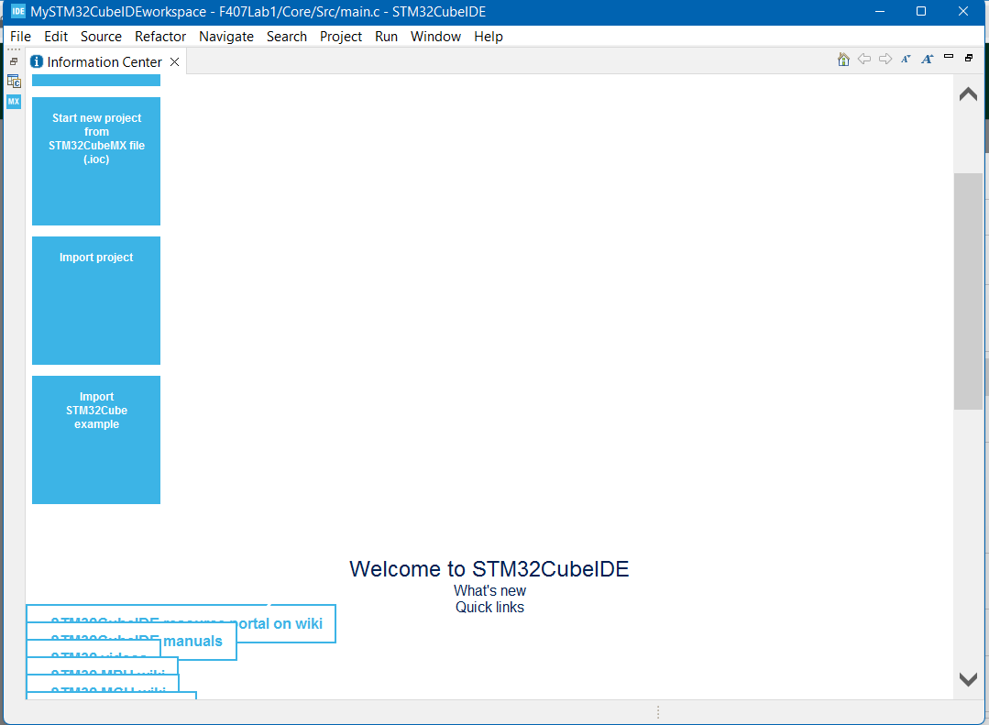Click the What's new link

click(489, 590)
